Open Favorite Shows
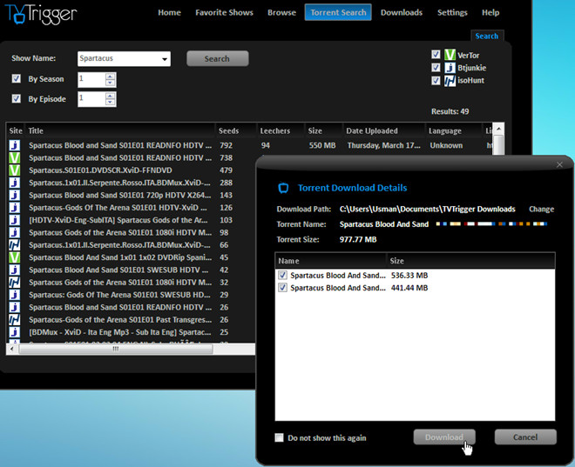Screen dimensions: 575x467 pyautogui.click(x=224, y=12)
